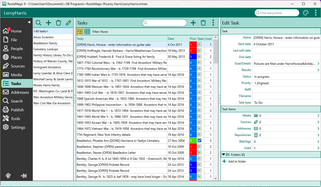Add a new task folder with plus icon

[48, 23]
